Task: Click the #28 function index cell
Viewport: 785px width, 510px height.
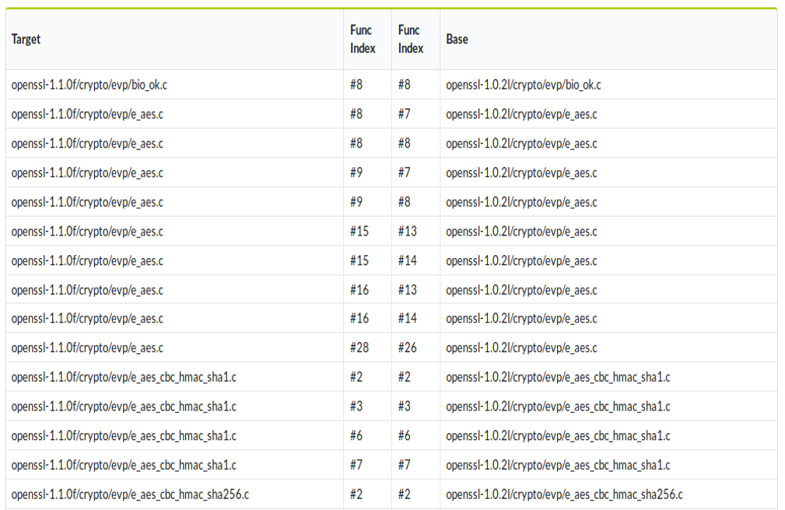Action: pos(359,348)
